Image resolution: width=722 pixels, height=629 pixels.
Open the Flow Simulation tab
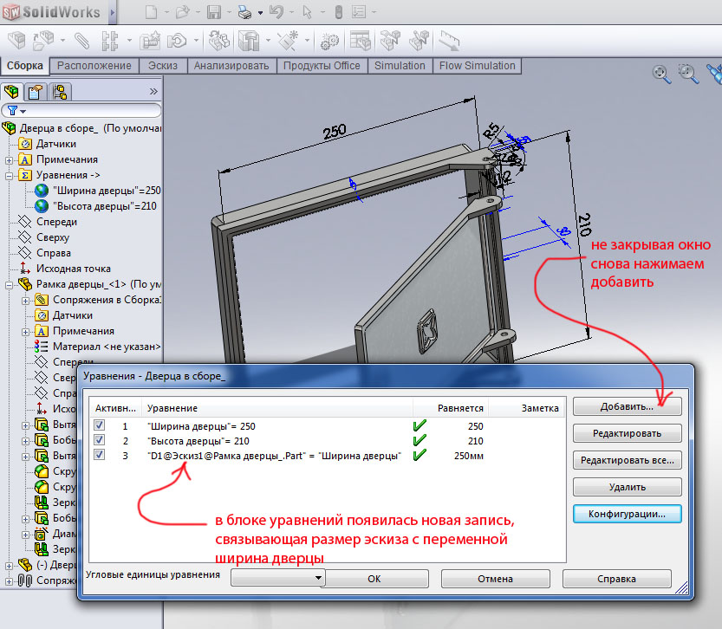(x=477, y=66)
